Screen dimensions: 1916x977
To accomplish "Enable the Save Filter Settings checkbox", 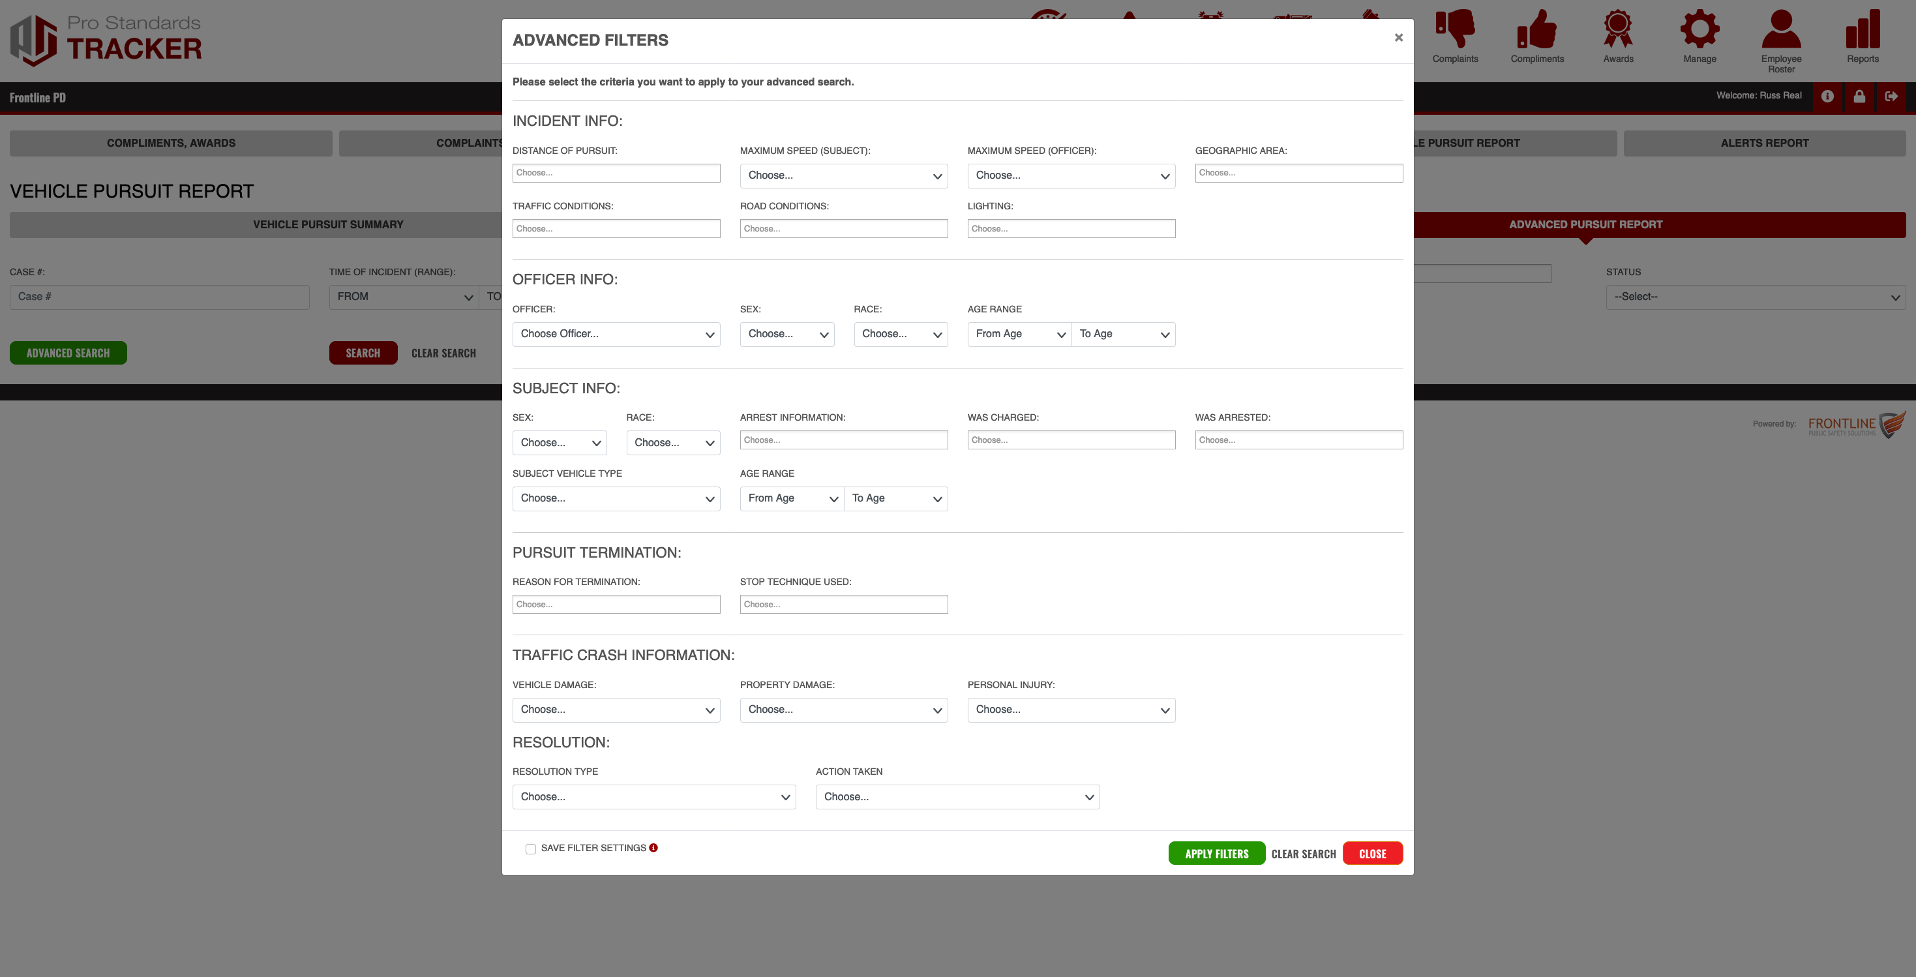I will click(530, 849).
